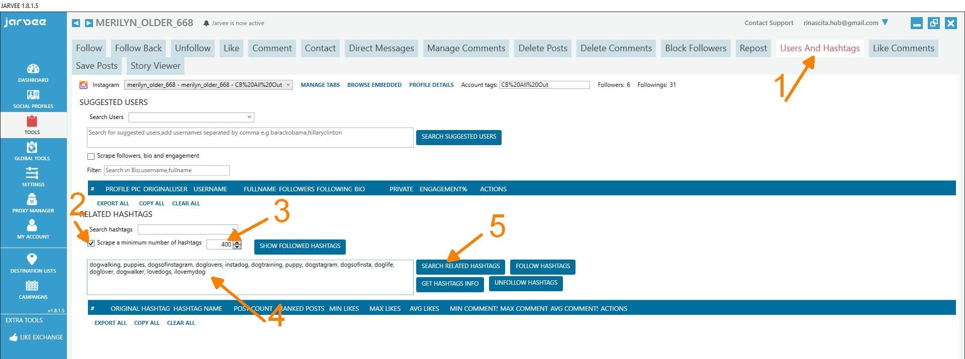This screenshot has height=359, width=965.
Task: Toggle Scrape a minimum number of hashtags
Action: 91,243
